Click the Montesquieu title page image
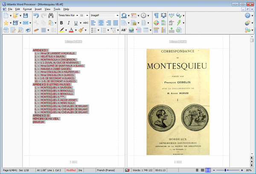 178,102
